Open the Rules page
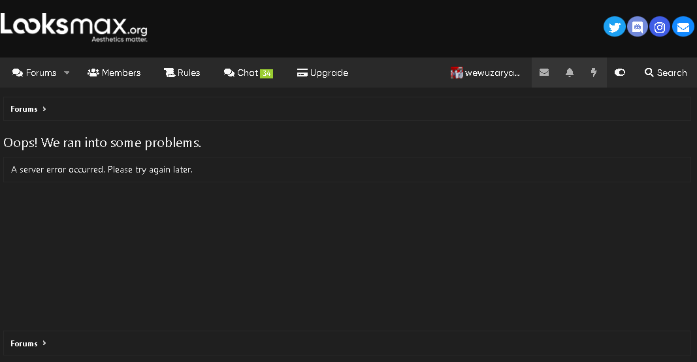The height and width of the screenshot is (362, 697). pos(182,73)
